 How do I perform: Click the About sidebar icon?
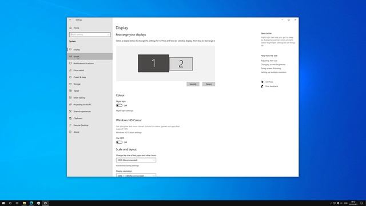(70, 132)
